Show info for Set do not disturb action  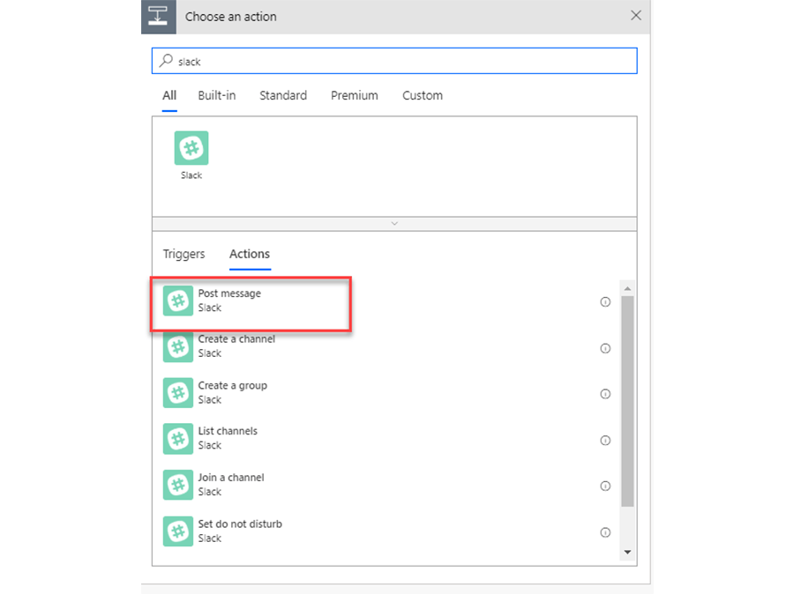coord(605,532)
